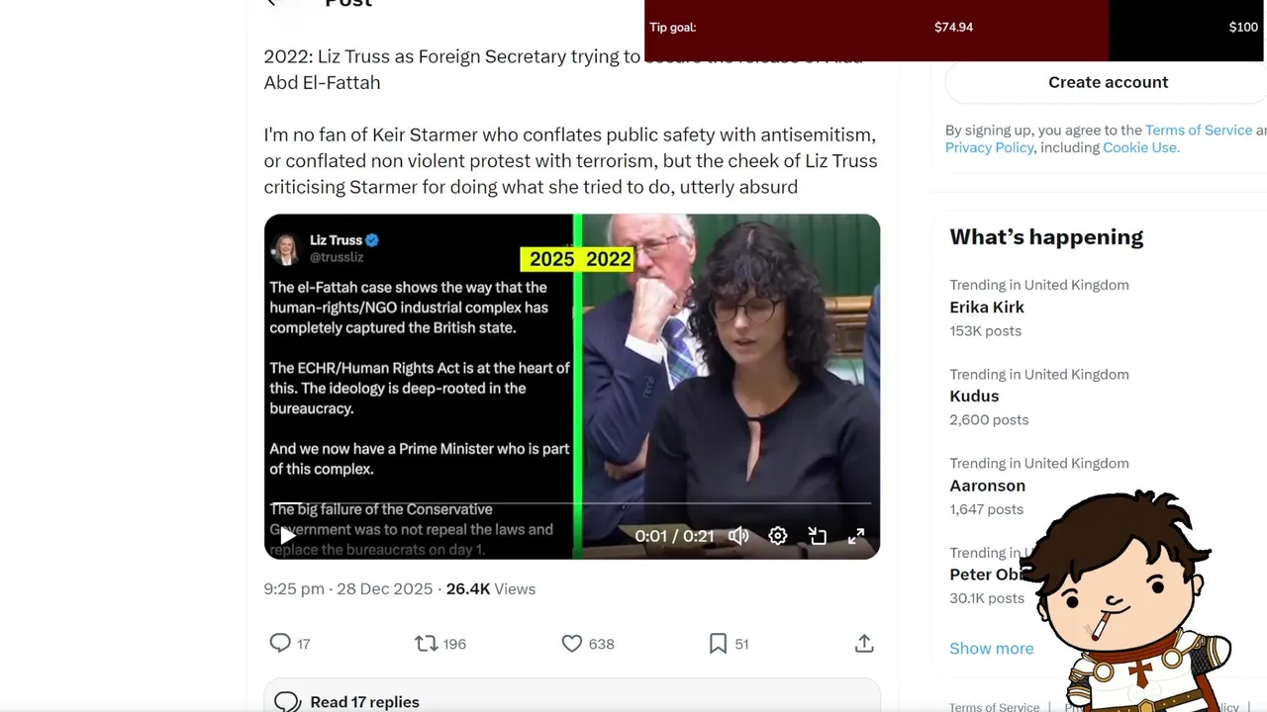Bookmark the post with 51 bookmarks

(x=719, y=644)
